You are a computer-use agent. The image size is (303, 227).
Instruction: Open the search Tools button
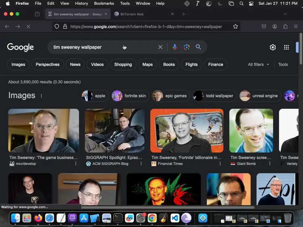(283, 64)
